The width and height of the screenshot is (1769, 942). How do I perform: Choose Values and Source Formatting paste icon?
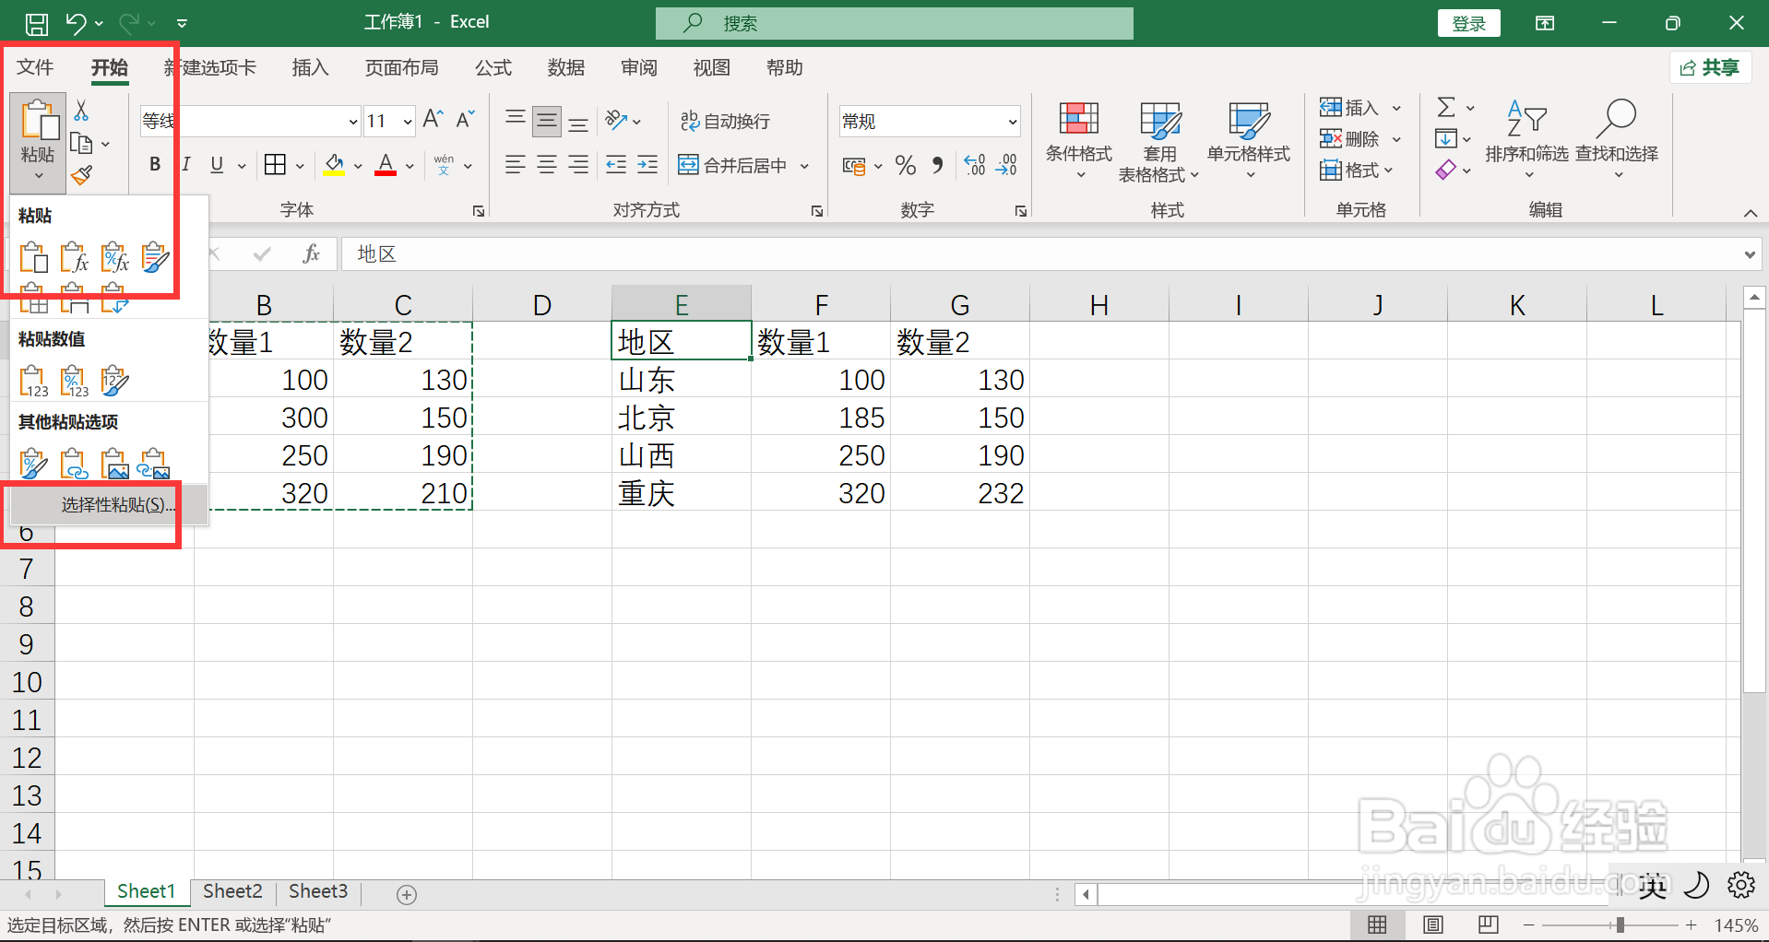114,380
